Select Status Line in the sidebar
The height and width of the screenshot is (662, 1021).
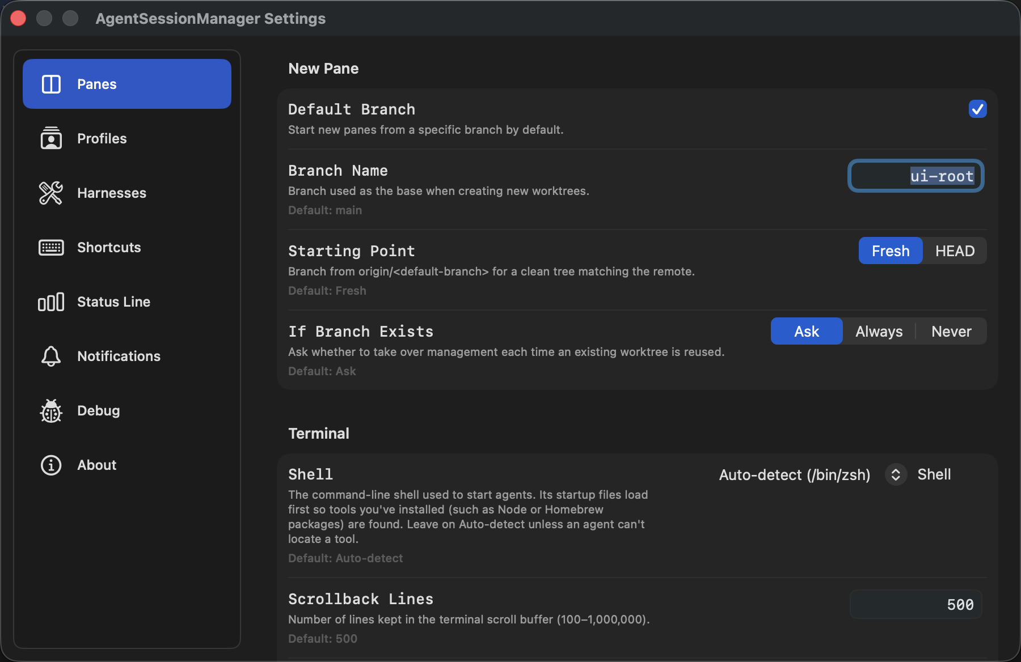[127, 302]
